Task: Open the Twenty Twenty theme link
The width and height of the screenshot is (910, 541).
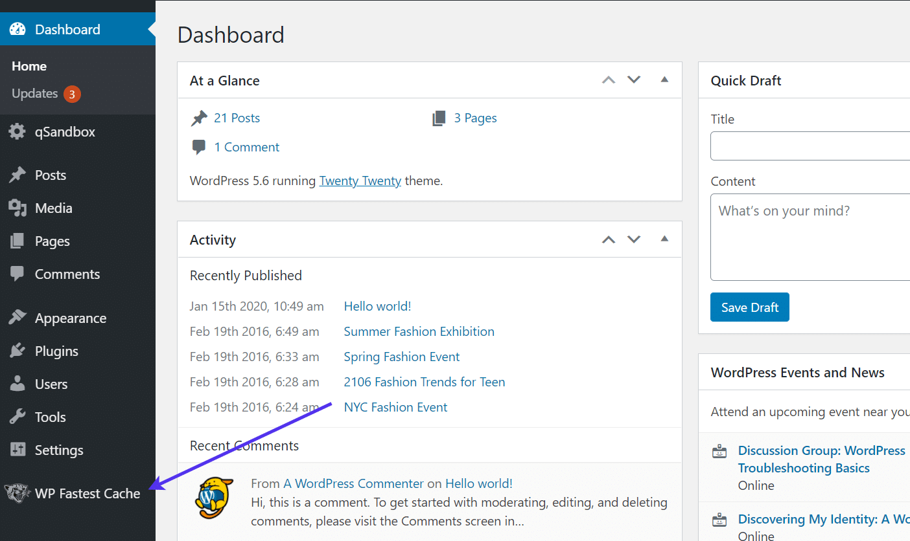Action: coord(360,181)
